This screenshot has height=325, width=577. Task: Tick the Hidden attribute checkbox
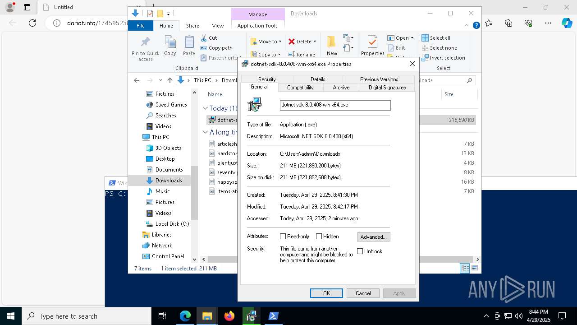click(x=319, y=237)
